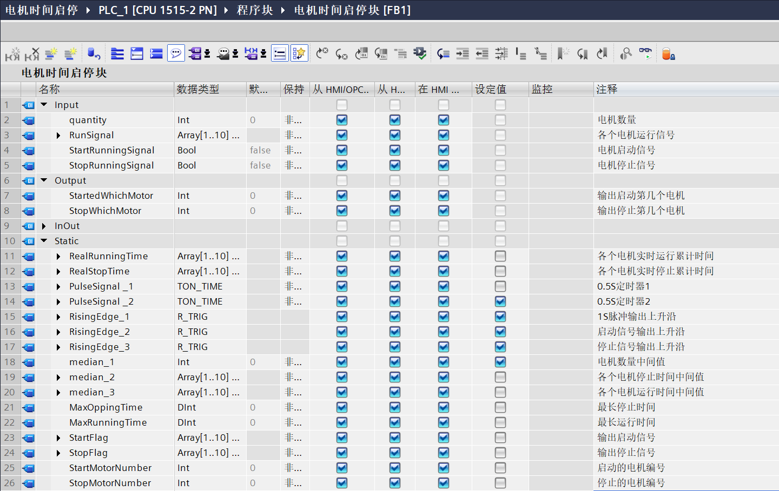Click the Indent text toolbar icon
Screen dimensions: 779x491
(x=463, y=54)
